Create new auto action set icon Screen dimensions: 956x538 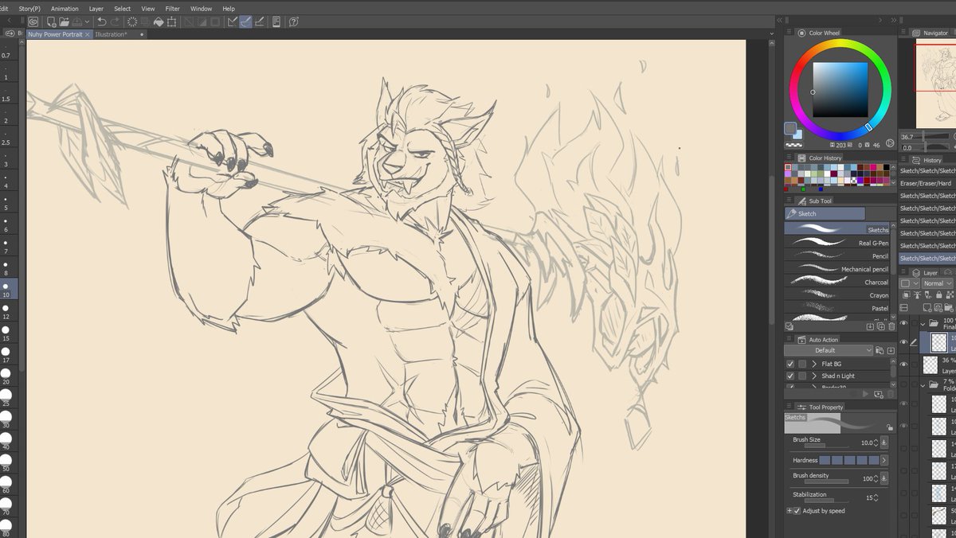pos(880,350)
